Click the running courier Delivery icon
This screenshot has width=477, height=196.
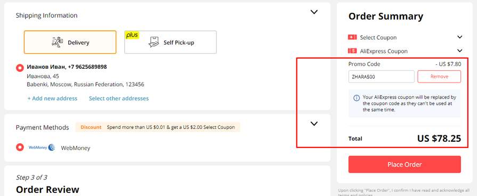[57, 42]
